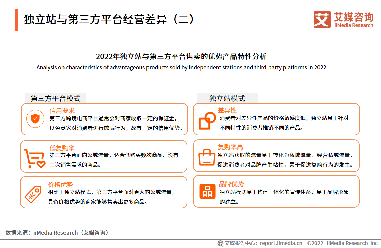The height and width of the screenshot is (248, 381).
Task: Click the text 以免商家对消费者进行欺骗行为
Action: click(88, 128)
